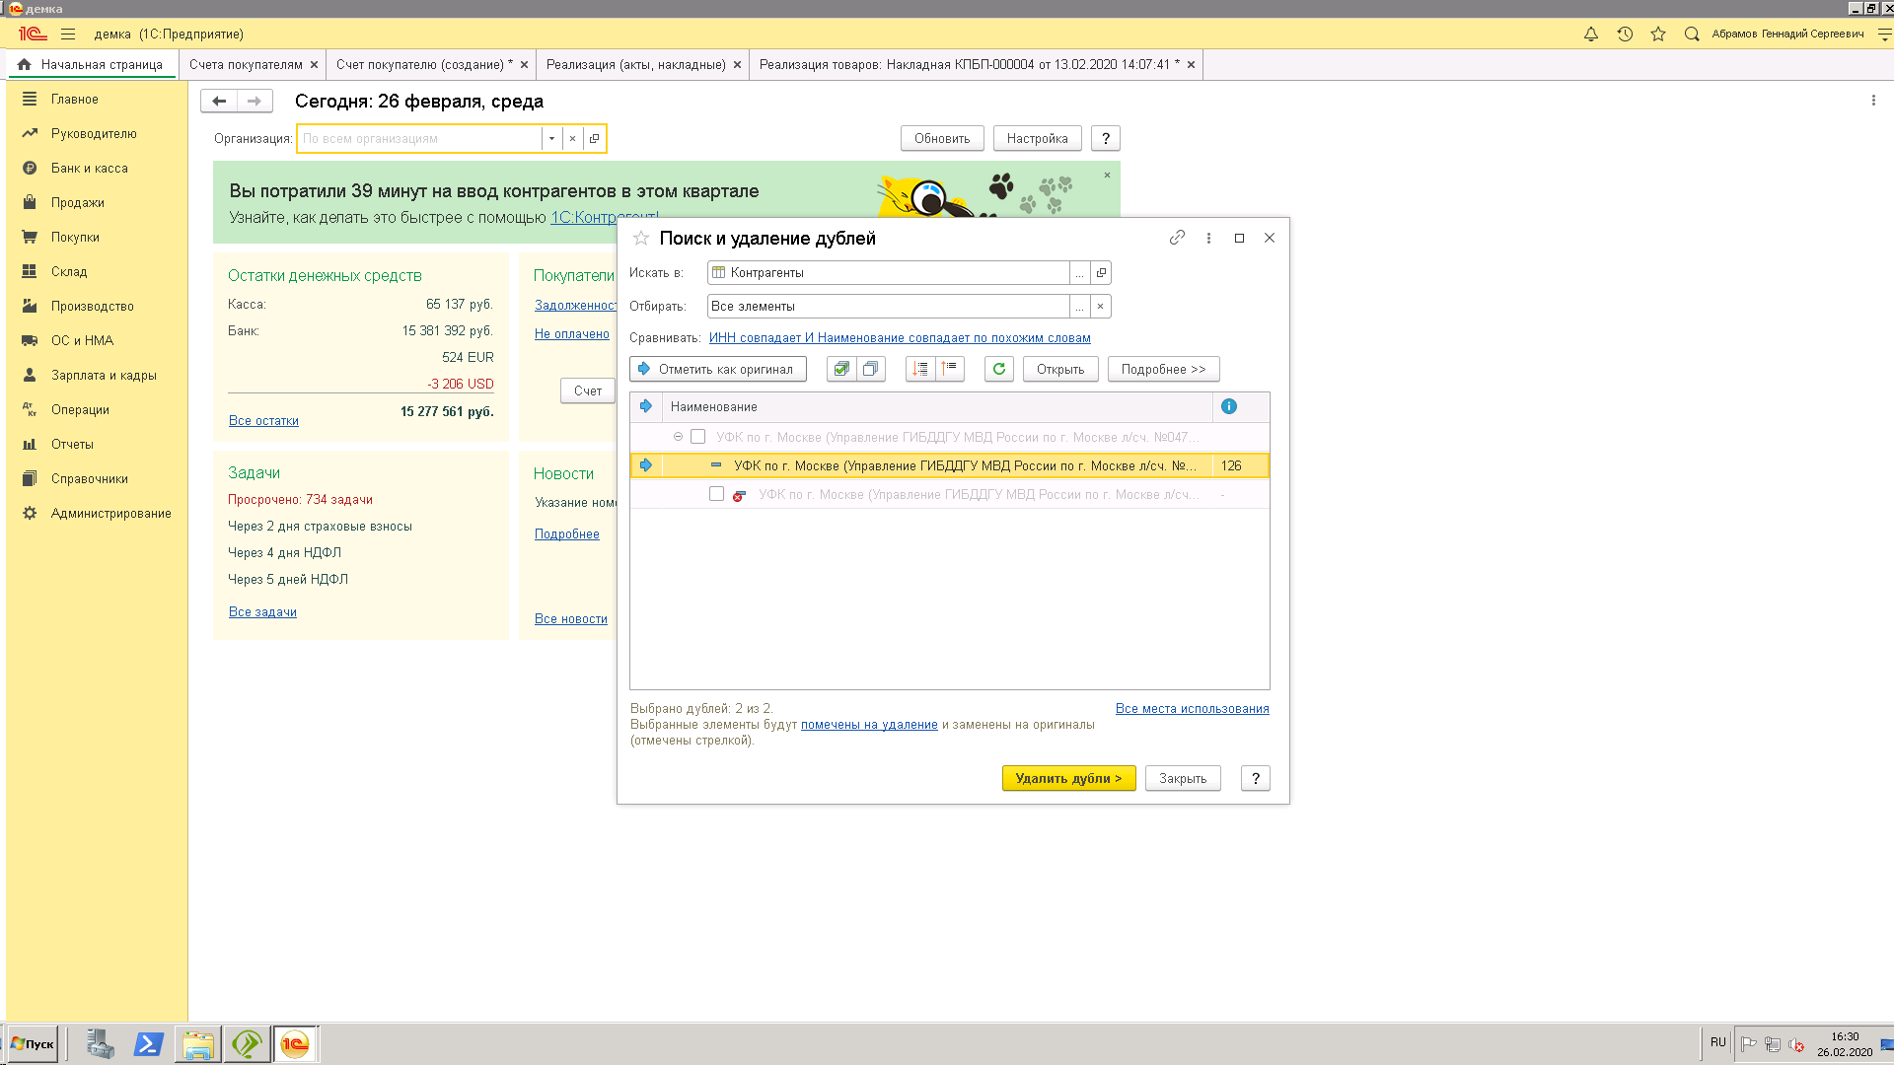This screenshot has width=1894, height=1065.
Task: Clear the Отбирать filter field
Action: click(1101, 307)
